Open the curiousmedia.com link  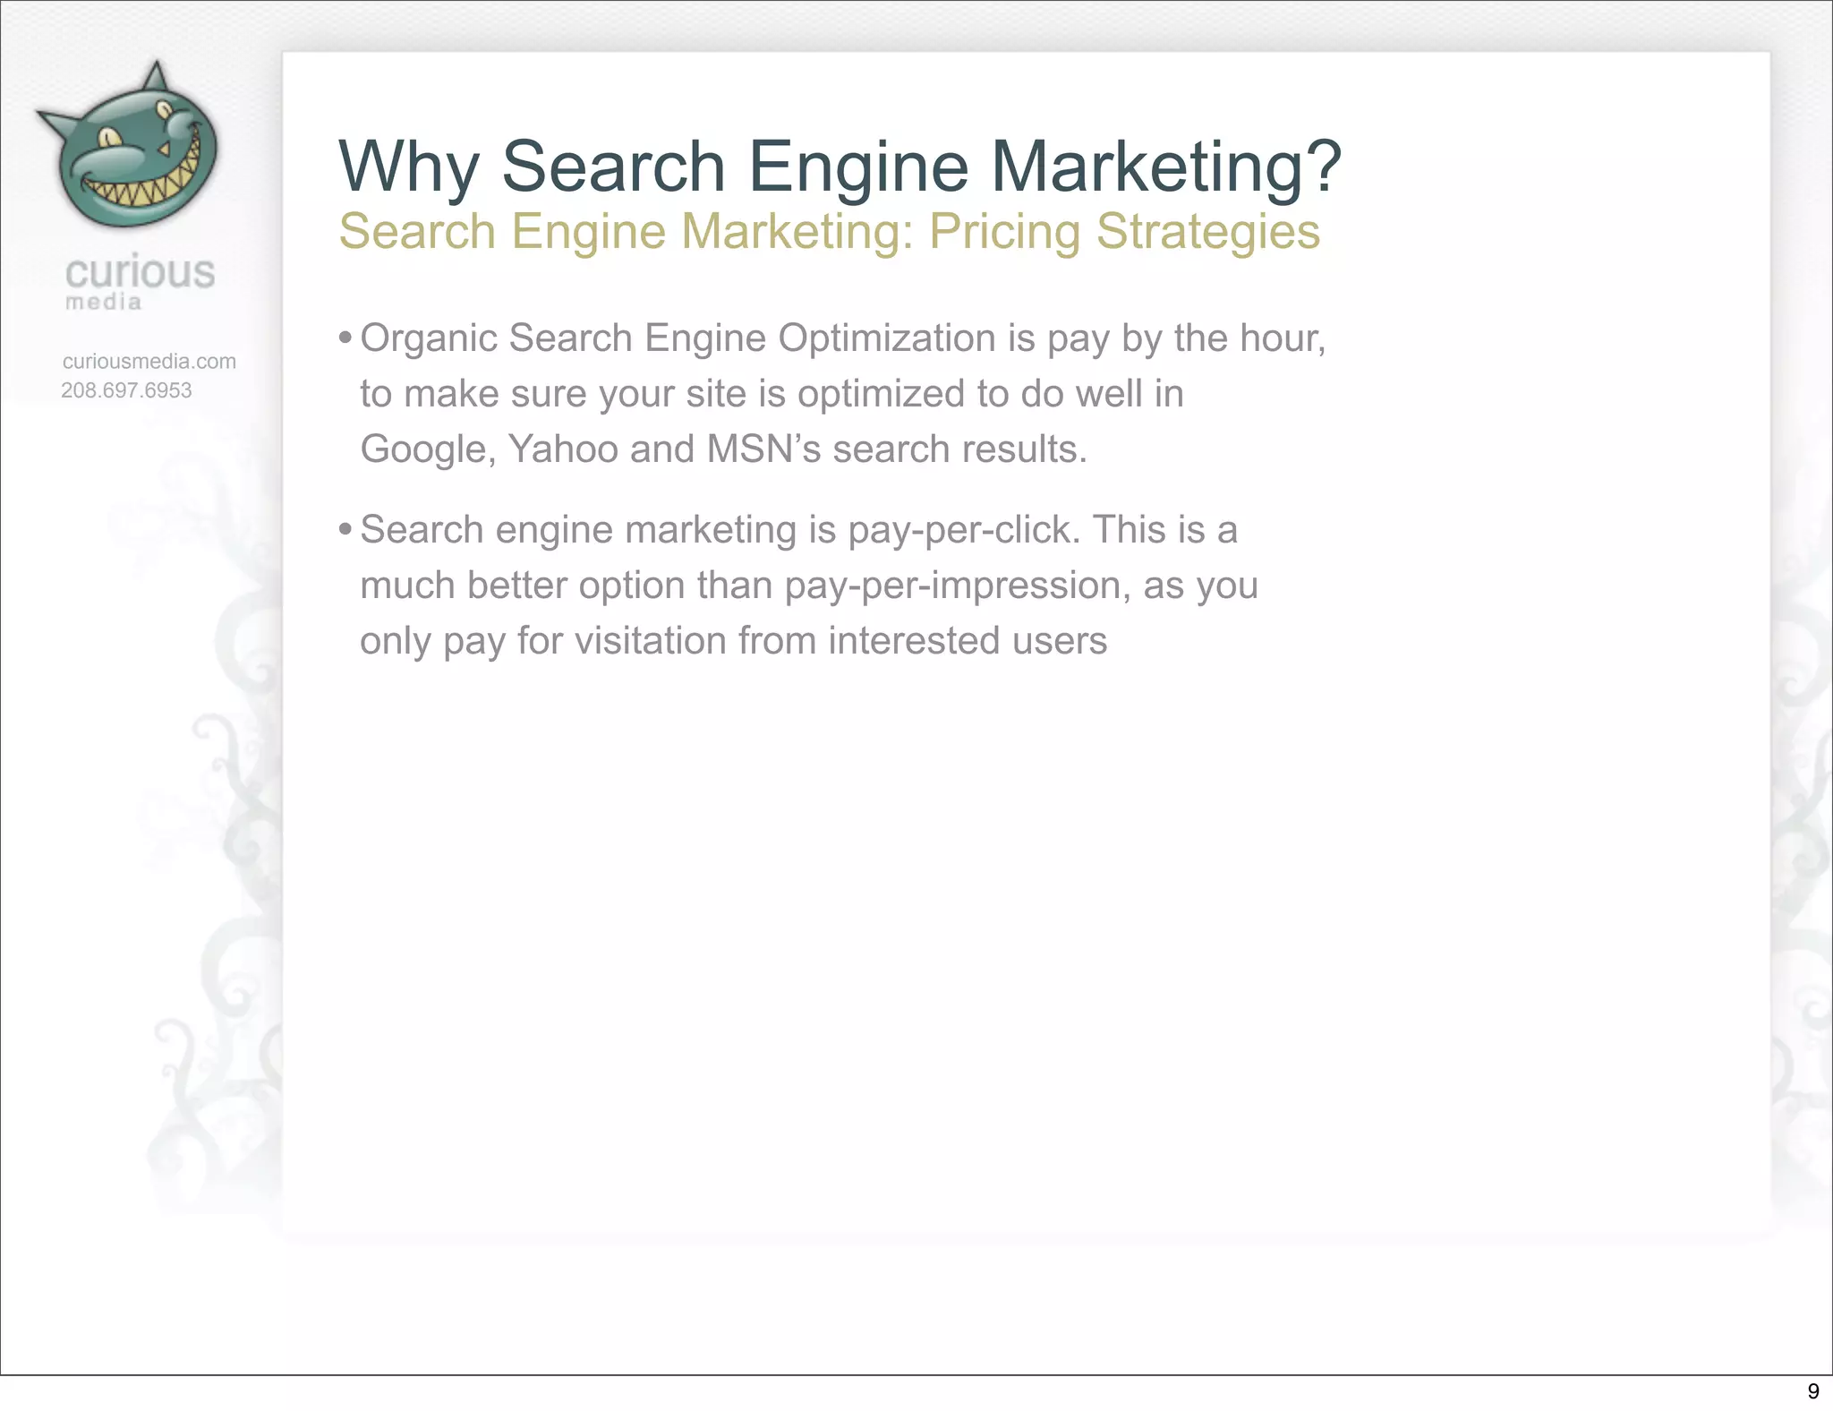(x=149, y=362)
